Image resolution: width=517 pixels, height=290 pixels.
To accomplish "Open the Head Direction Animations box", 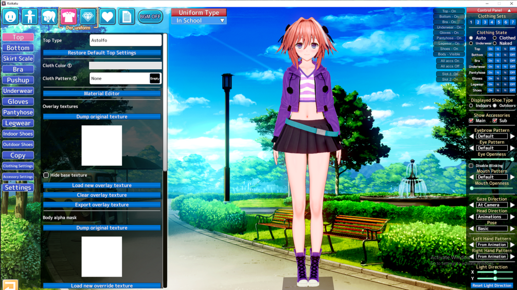I will point(492,217).
